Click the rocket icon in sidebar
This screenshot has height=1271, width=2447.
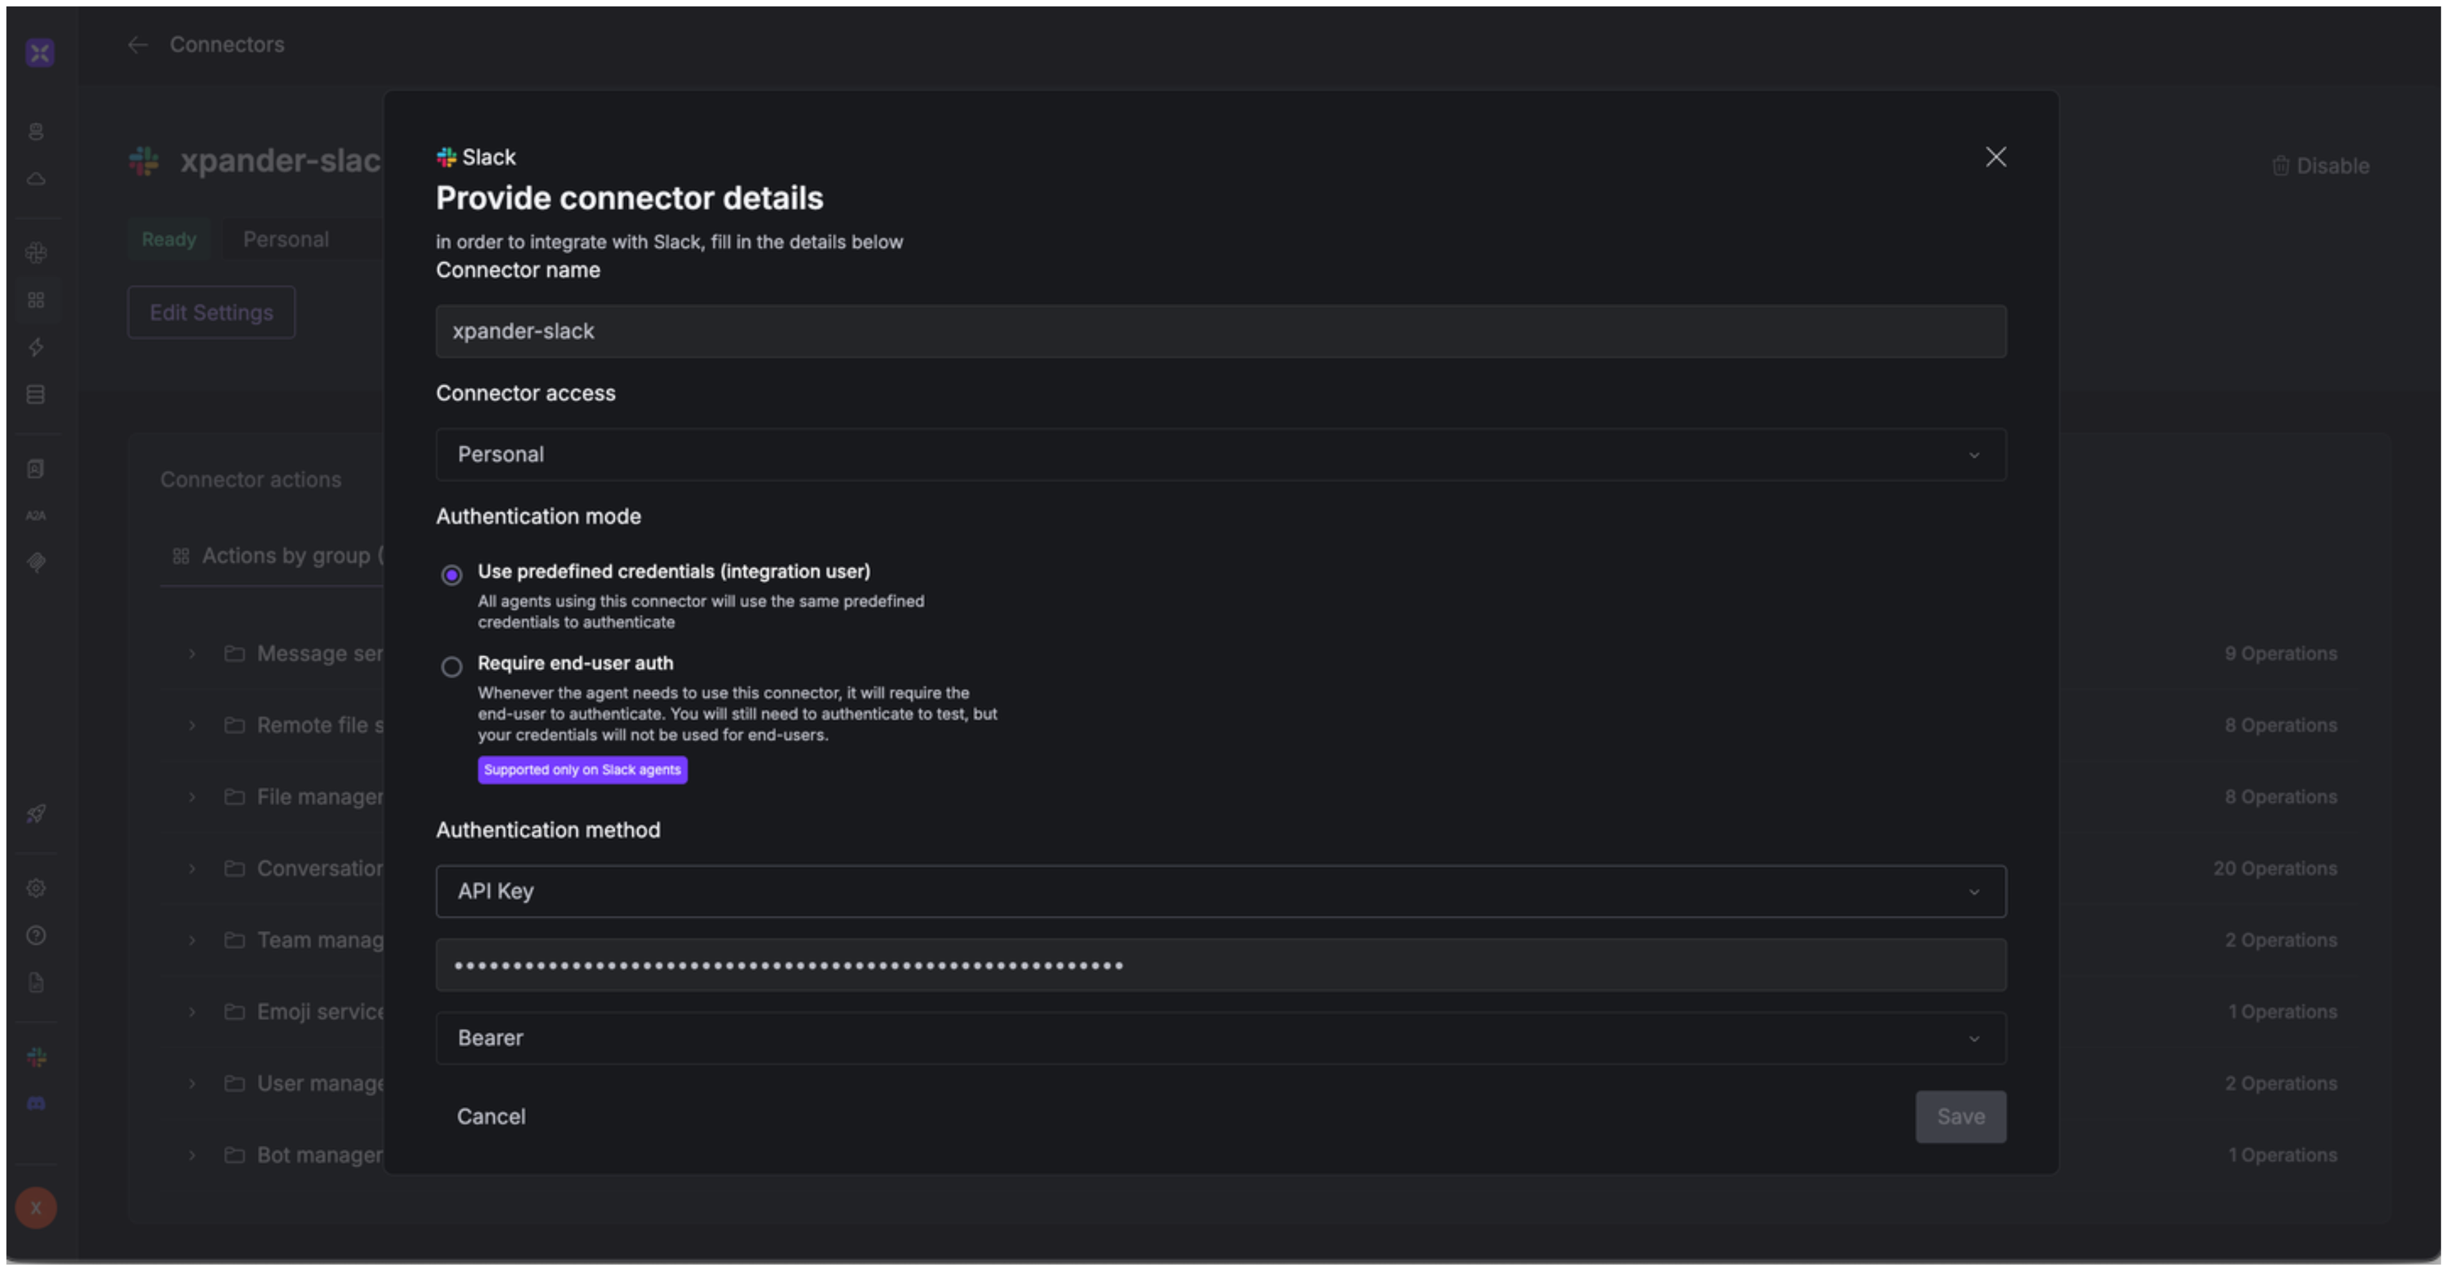click(x=36, y=813)
